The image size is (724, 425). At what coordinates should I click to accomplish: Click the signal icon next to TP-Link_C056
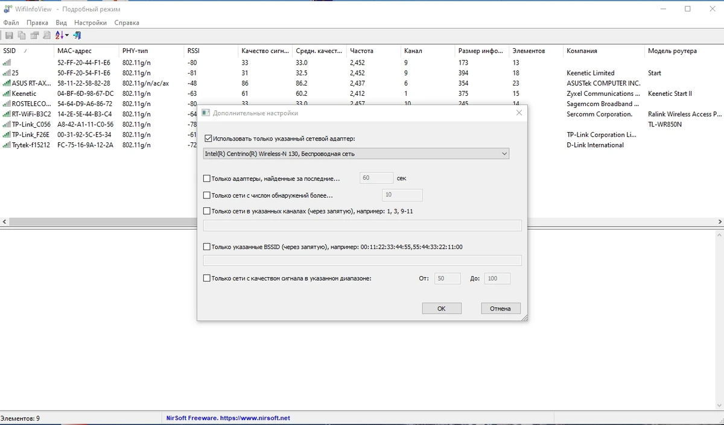click(x=7, y=124)
